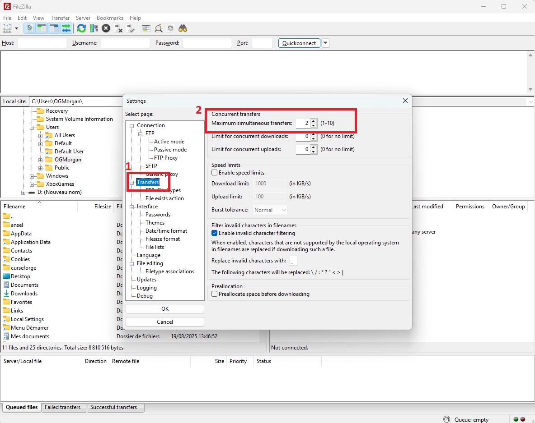Toggle the remote directory tree icon
The width and height of the screenshot is (535, 423).
[x=54, y=28]
